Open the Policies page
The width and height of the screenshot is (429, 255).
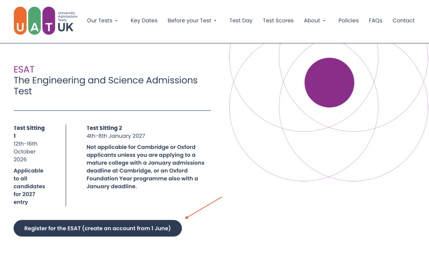coord(348,21)
